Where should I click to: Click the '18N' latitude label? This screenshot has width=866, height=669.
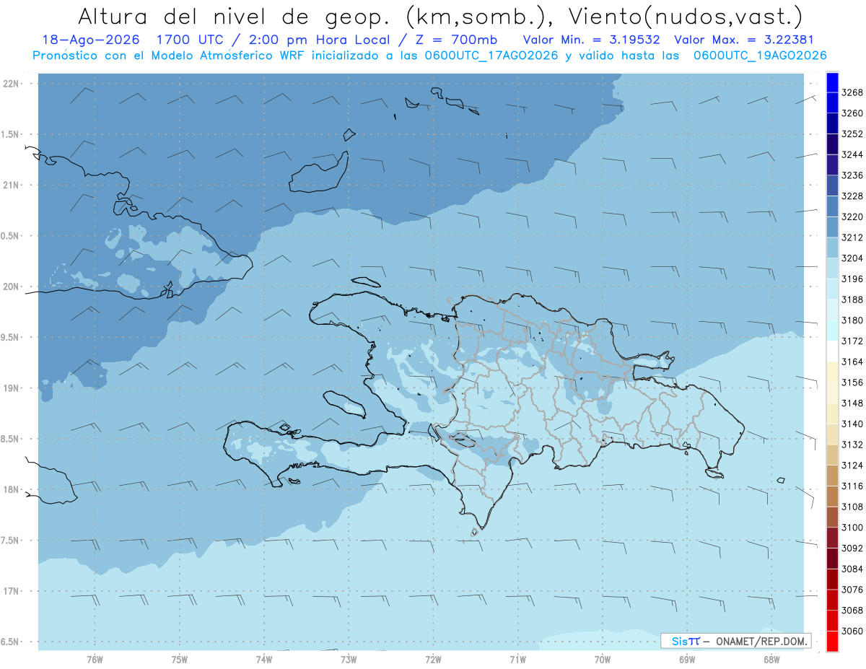tap(12, 489)
